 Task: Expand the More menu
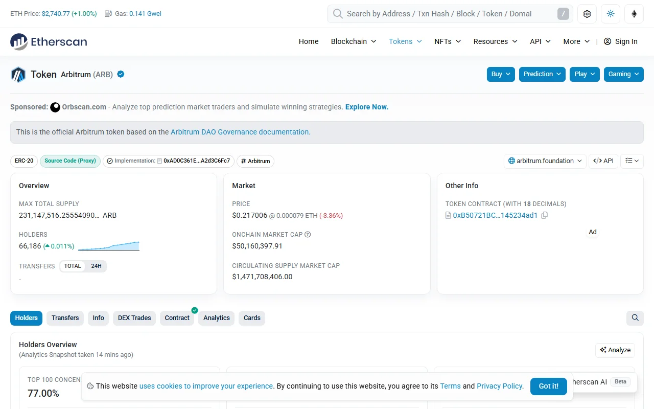pos(576,41)
